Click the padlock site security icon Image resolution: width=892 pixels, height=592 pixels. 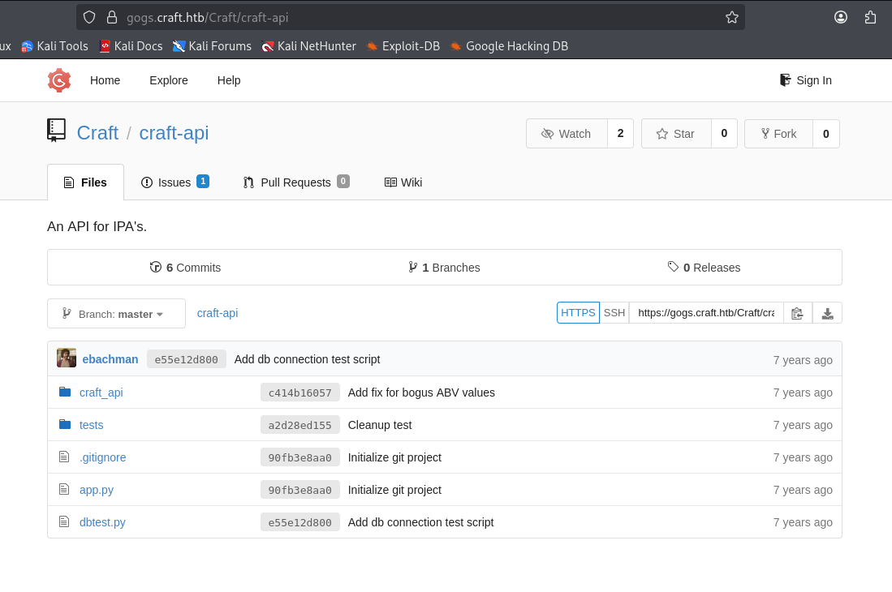click(112, 18)
